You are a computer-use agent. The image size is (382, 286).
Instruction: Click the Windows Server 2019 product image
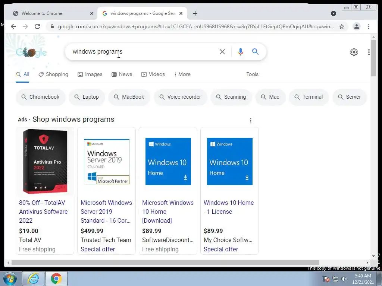[x=106, y=162]
